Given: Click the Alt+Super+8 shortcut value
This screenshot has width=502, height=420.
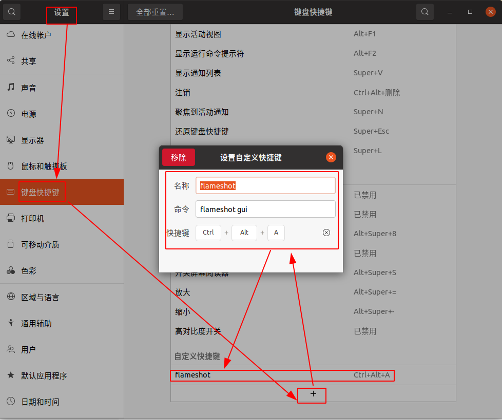Looking at the screenshot, I should point(375,234).
